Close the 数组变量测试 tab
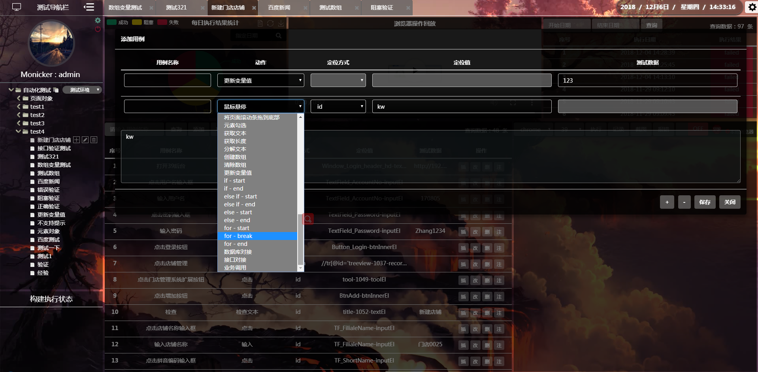Image resolution: width=758 pixels, height=372 pixels. 151,8
